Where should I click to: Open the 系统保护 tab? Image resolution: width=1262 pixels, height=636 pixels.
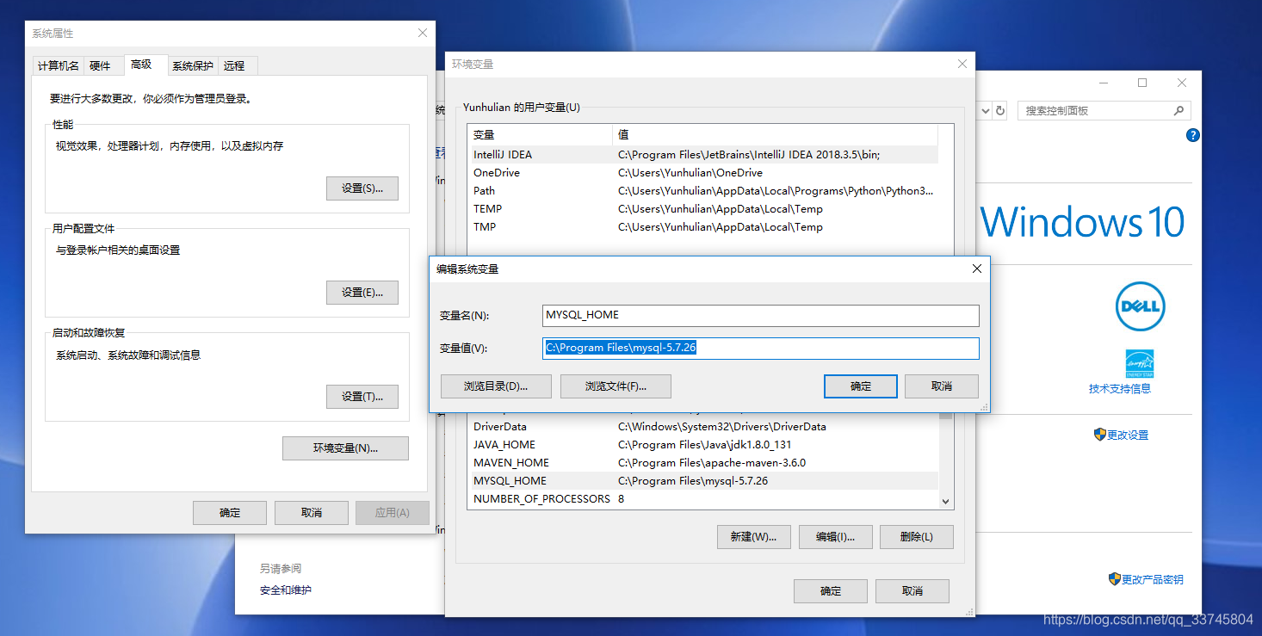(192, 65)
